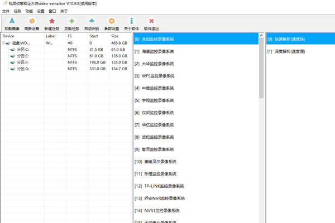Screen dimensions: 335x223
Task: Select [12] TP-LINK监控录像系统
Action: [196, 186]
